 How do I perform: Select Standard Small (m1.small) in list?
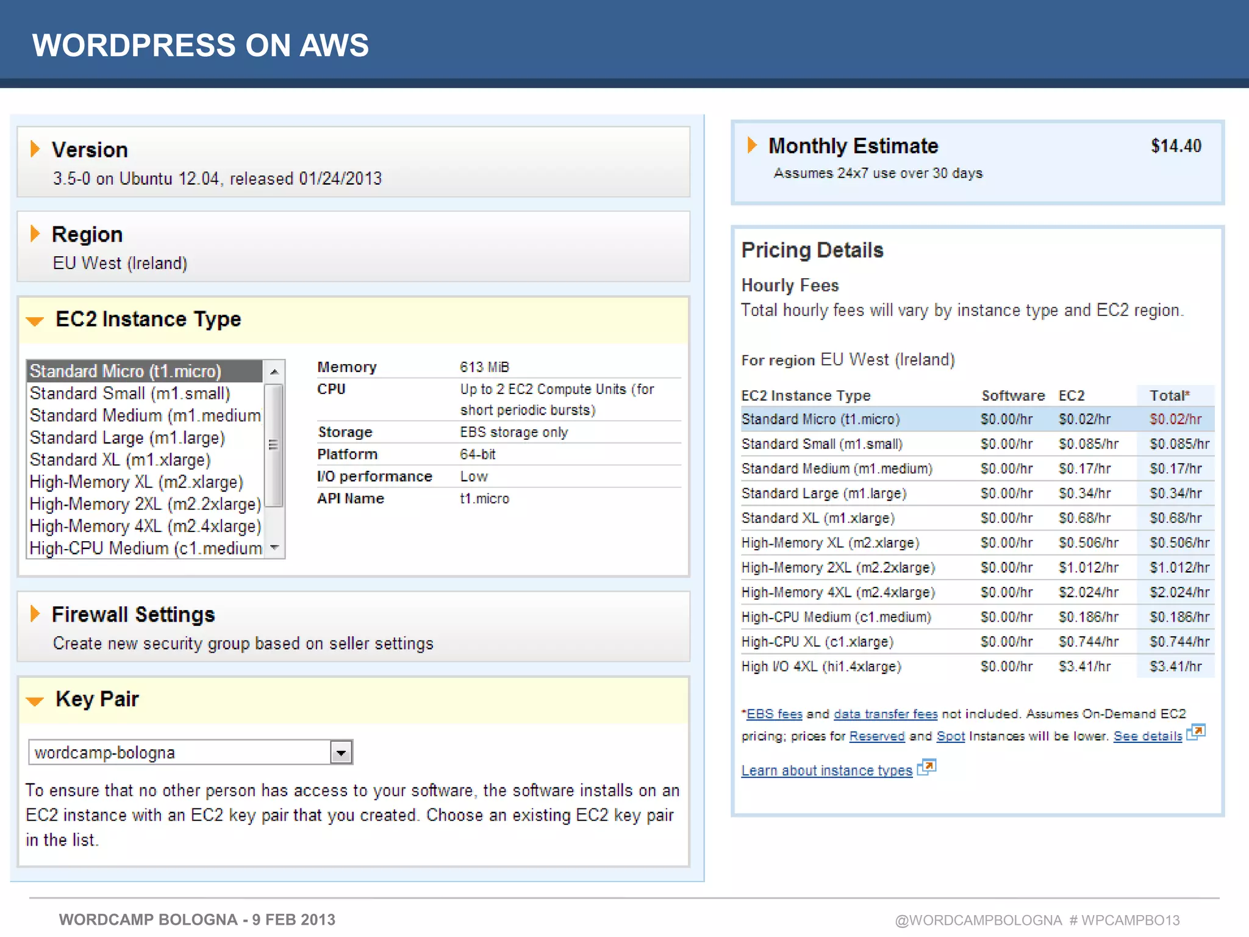[145, 393]
